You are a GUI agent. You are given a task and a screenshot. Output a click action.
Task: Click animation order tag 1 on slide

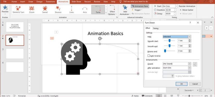point(56,32)
